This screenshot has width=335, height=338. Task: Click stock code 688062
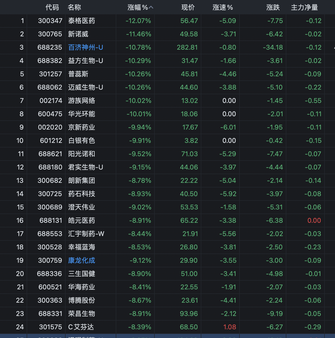tap(50, 87)
